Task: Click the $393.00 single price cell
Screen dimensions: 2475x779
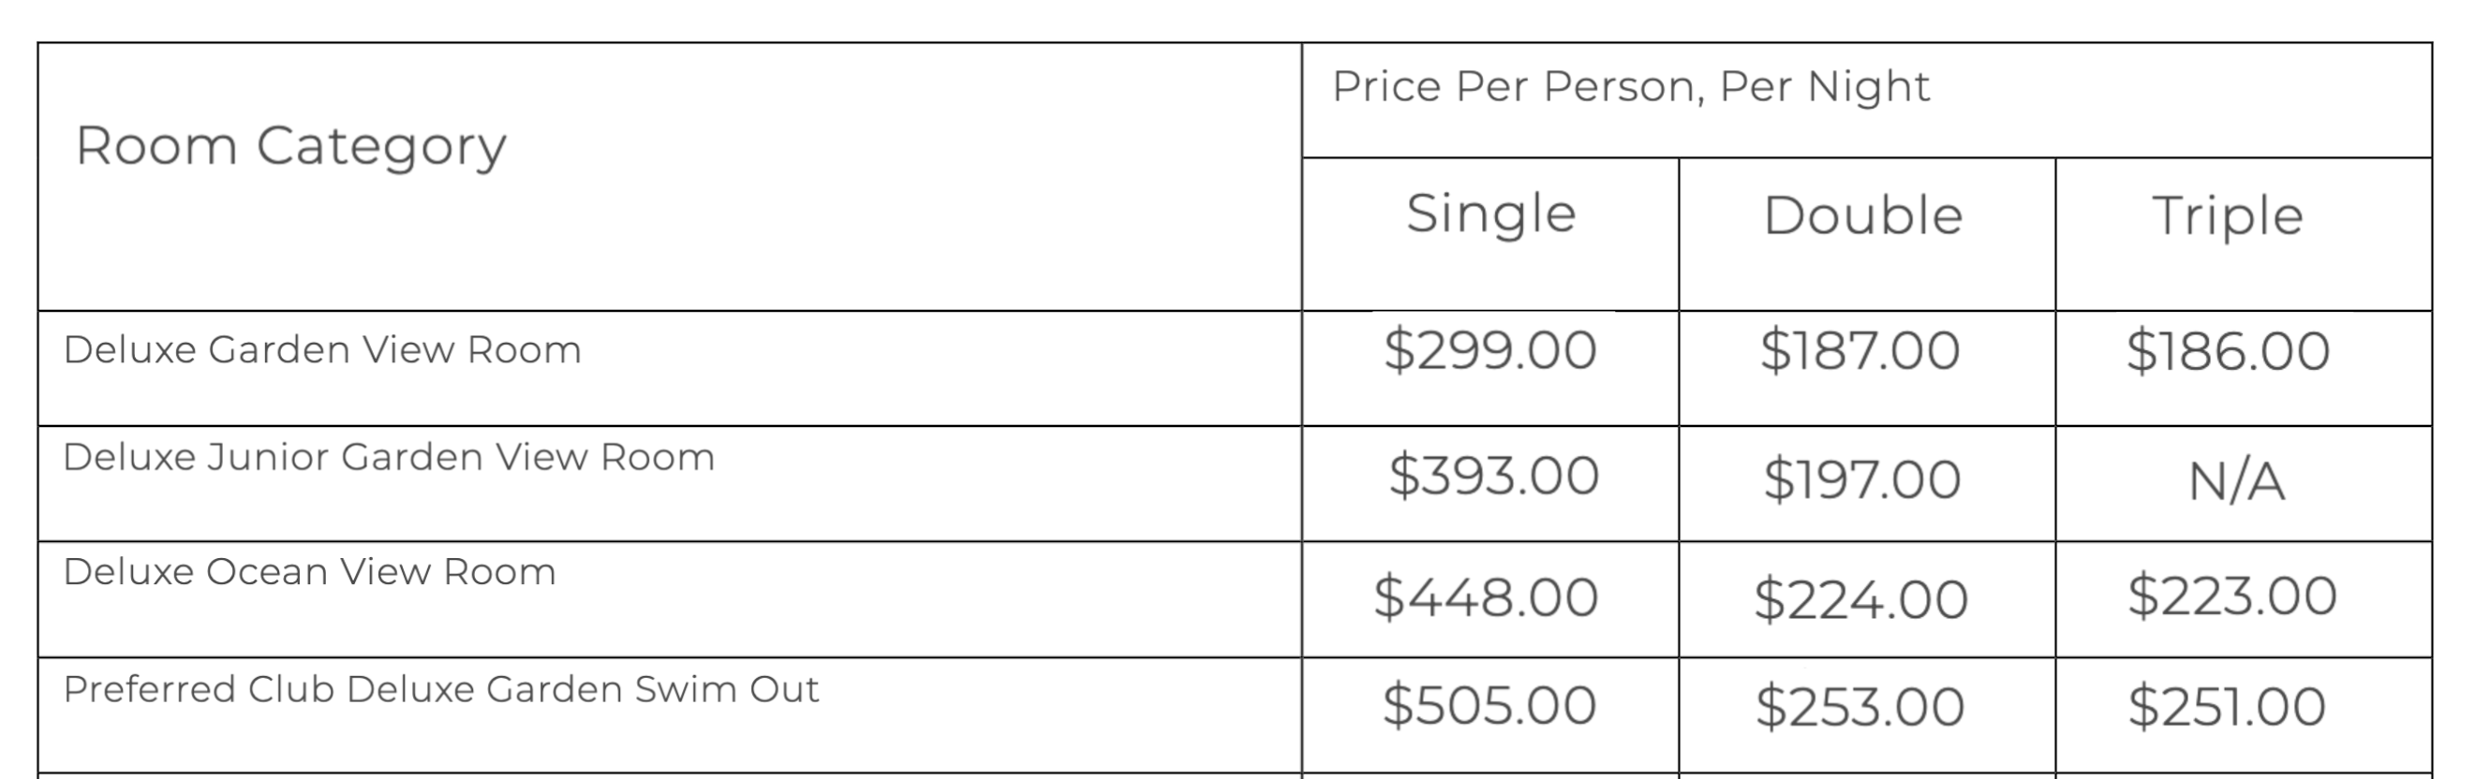Action: click(x=1490, y=483)
